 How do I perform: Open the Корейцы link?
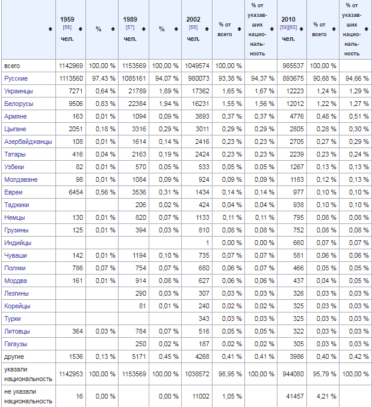click(17, 306)
